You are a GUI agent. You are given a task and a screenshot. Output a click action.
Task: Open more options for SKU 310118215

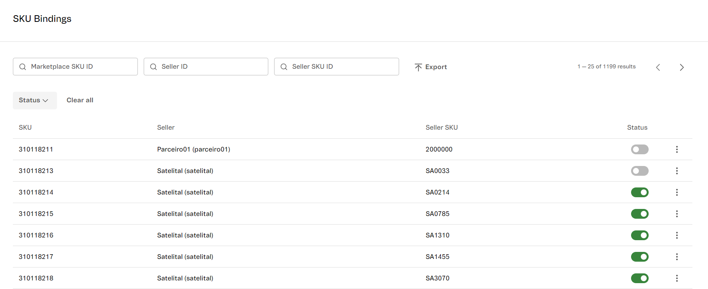[x=677, y=214]
